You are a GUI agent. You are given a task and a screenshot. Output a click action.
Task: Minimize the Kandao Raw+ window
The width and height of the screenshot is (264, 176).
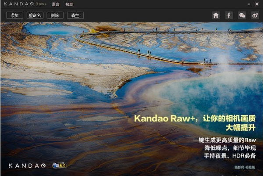[x=249, y=4]
